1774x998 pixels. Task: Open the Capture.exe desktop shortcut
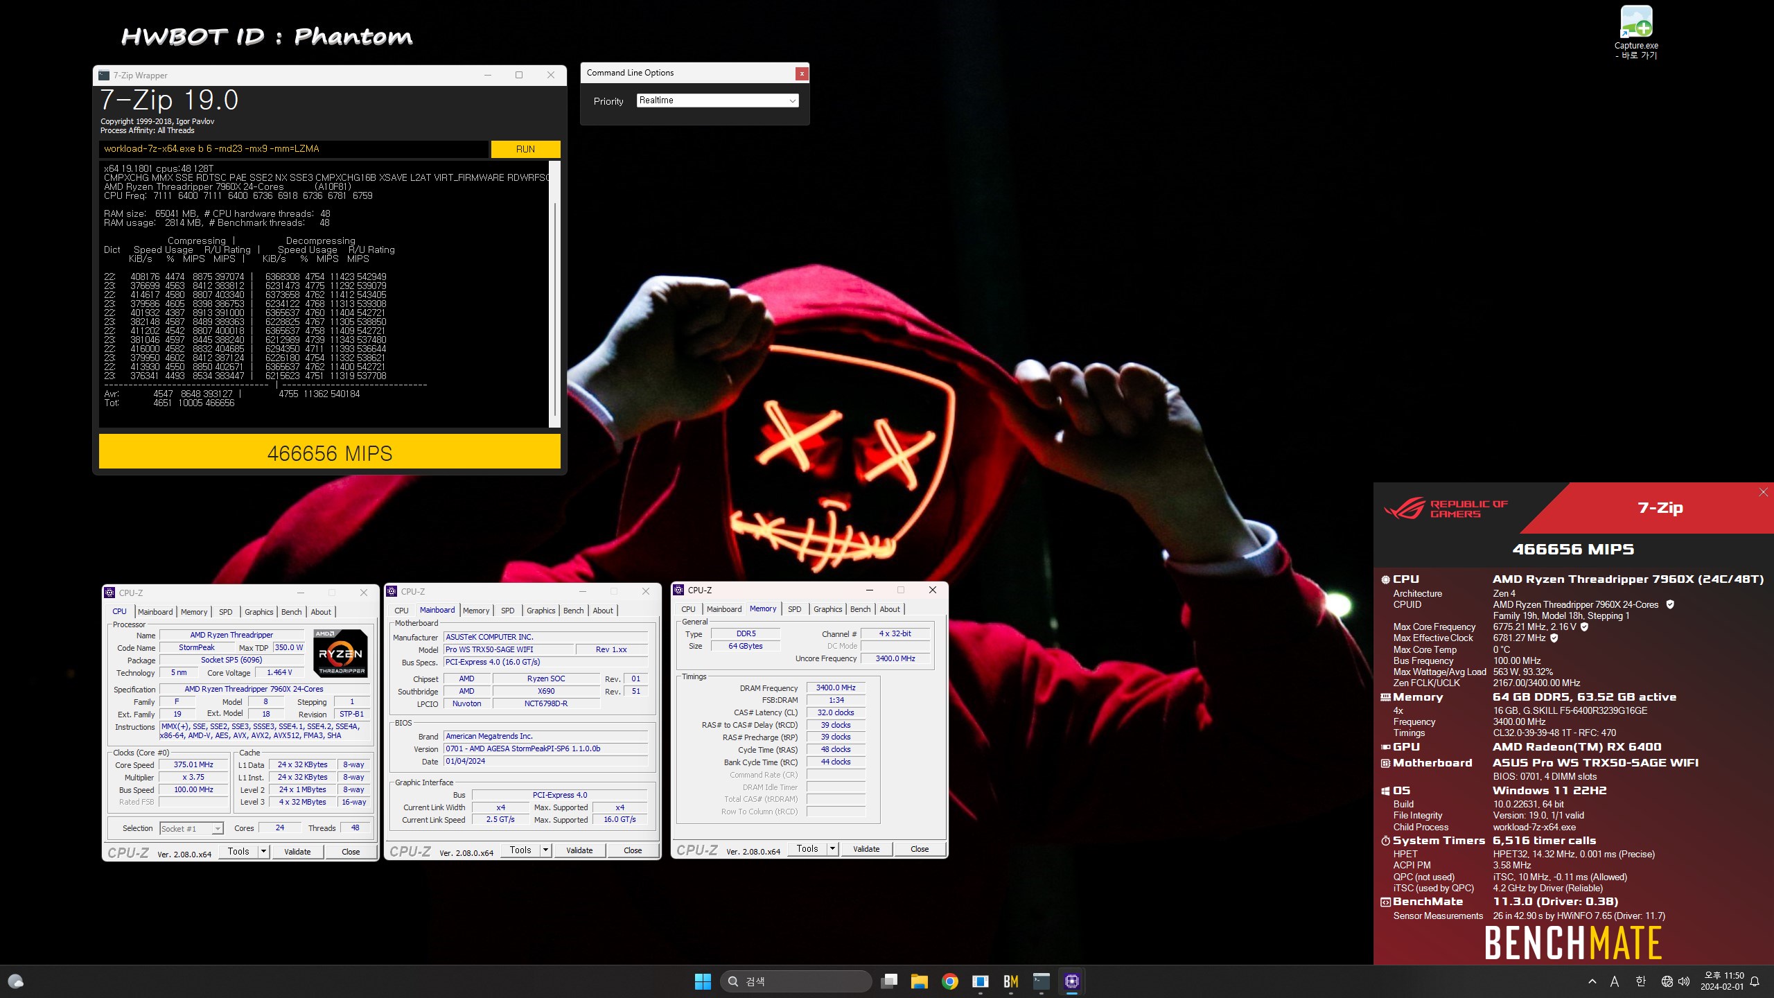tap(1636, 33)
